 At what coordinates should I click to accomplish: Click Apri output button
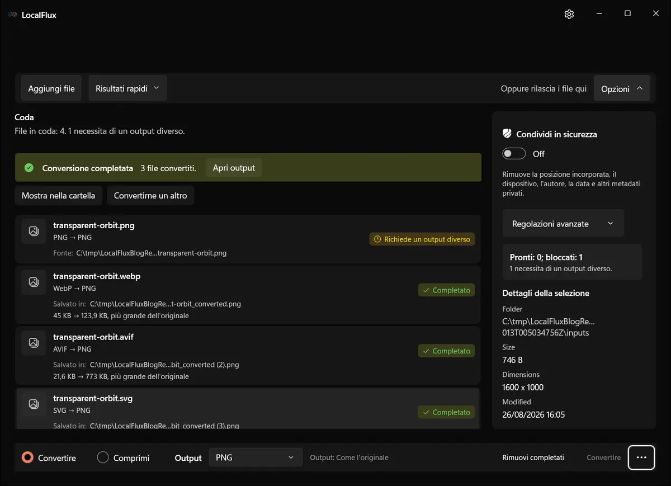234,168
